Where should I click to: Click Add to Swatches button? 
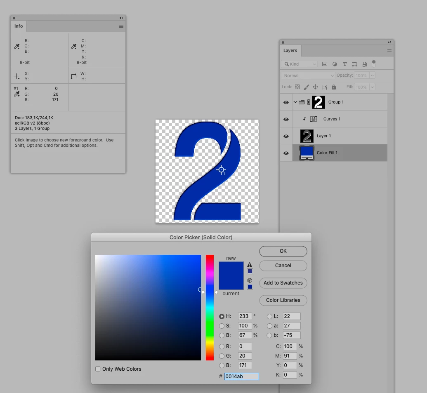[283, 283]
